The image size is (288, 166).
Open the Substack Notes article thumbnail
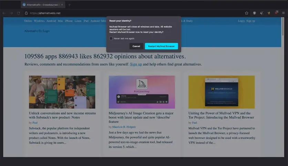coord(62,92)
